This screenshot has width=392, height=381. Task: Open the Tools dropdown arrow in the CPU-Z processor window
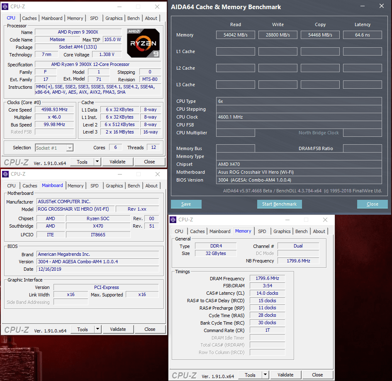click(x=97, y=162)
